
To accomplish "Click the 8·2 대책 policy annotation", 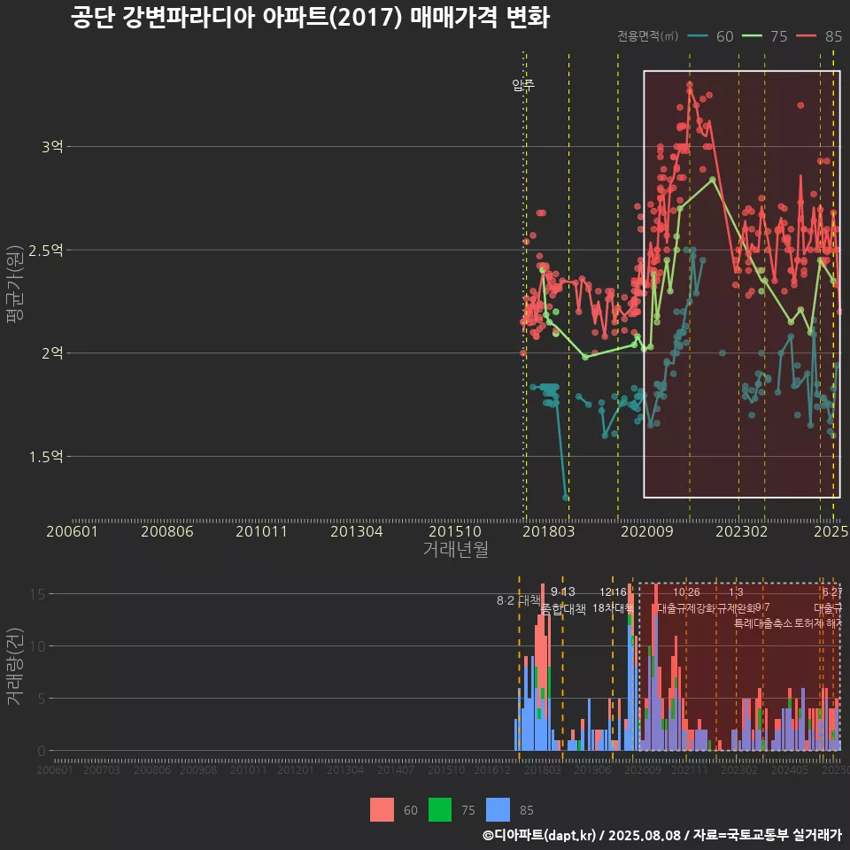I will [519, 600].
